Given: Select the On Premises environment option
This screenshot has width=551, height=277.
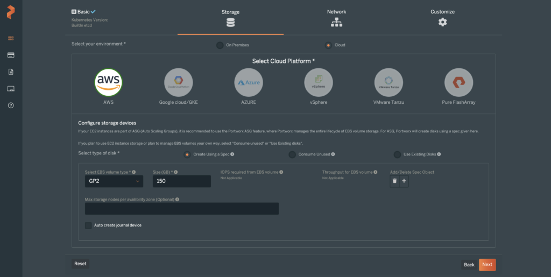Looking at the screenshot, I should [x=220, y=45].
